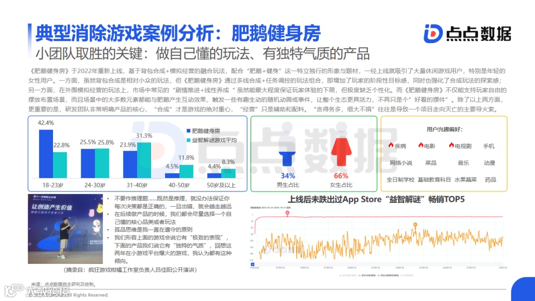This screenshot has height=301, width=535.
Task: Click the 11.8% teal bar for 40-50岁
Action: point(186,172)
